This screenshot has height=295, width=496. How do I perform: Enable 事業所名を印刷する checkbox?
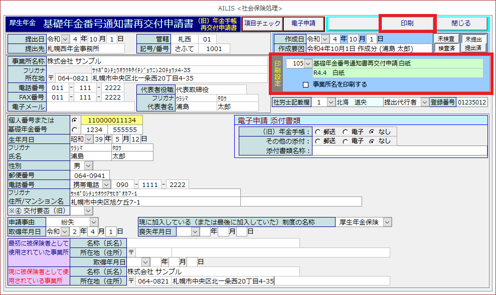tap(305, 84)
